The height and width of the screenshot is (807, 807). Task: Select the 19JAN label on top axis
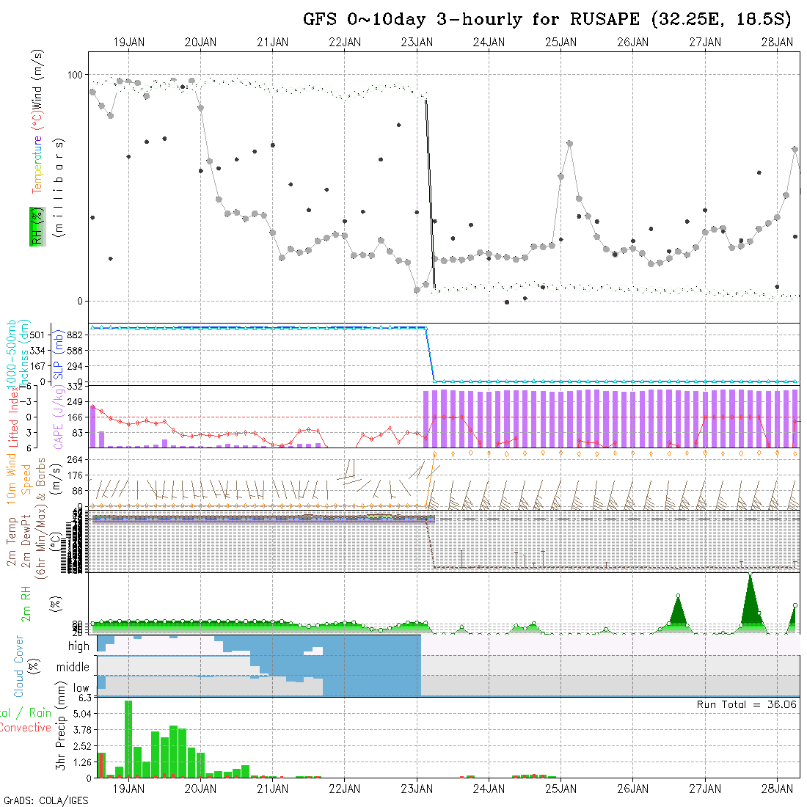[x=128, y=43]
